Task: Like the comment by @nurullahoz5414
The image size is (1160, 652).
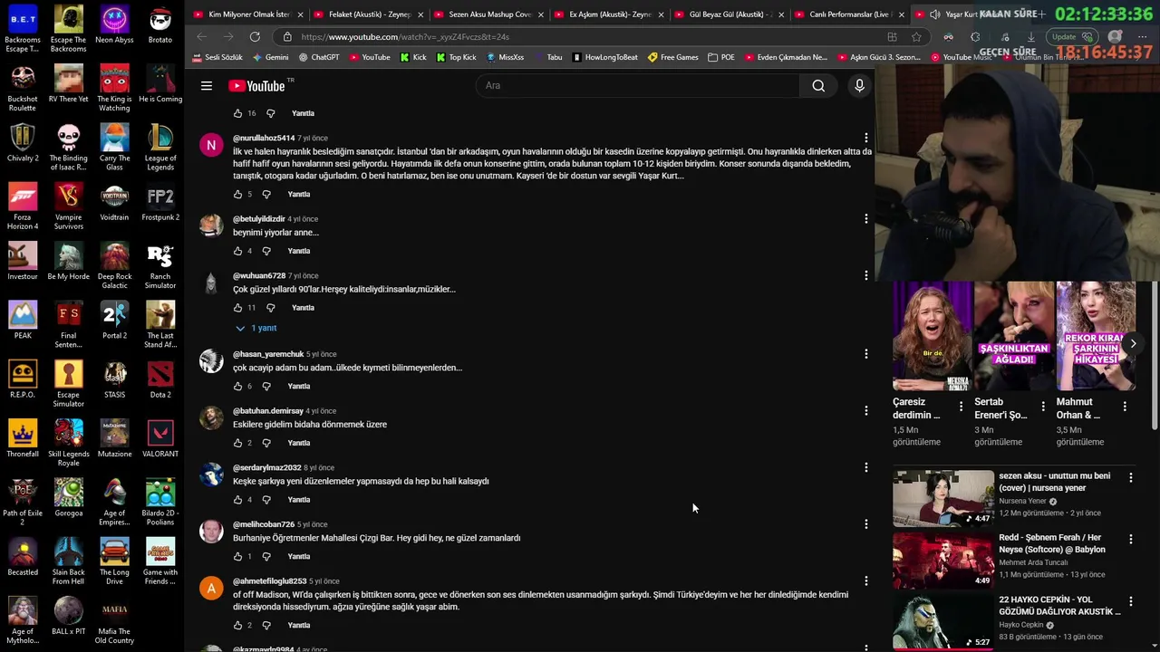Action: click(237, 194)
